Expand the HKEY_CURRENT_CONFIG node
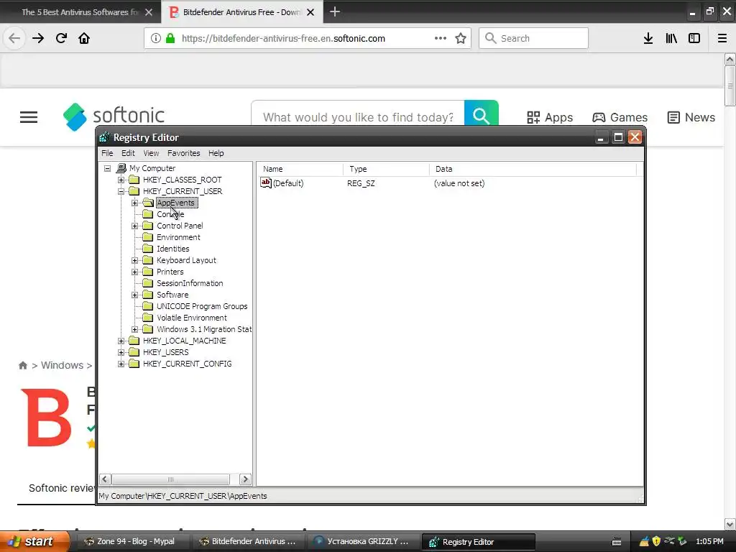The image size is (736, 552). [121, 364]
